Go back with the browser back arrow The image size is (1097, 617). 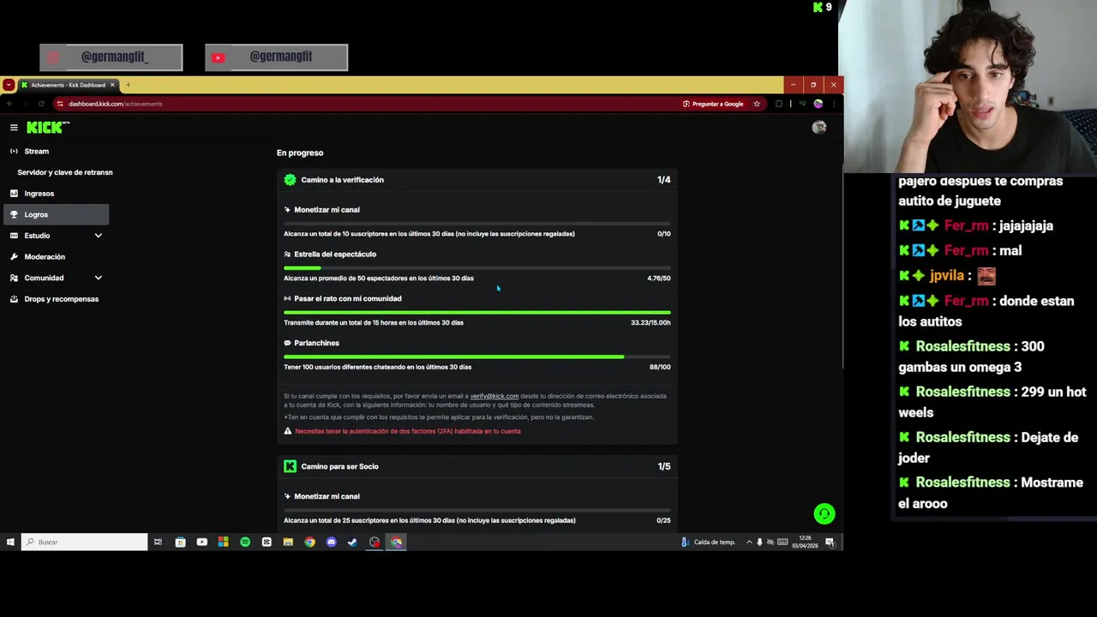9,104
